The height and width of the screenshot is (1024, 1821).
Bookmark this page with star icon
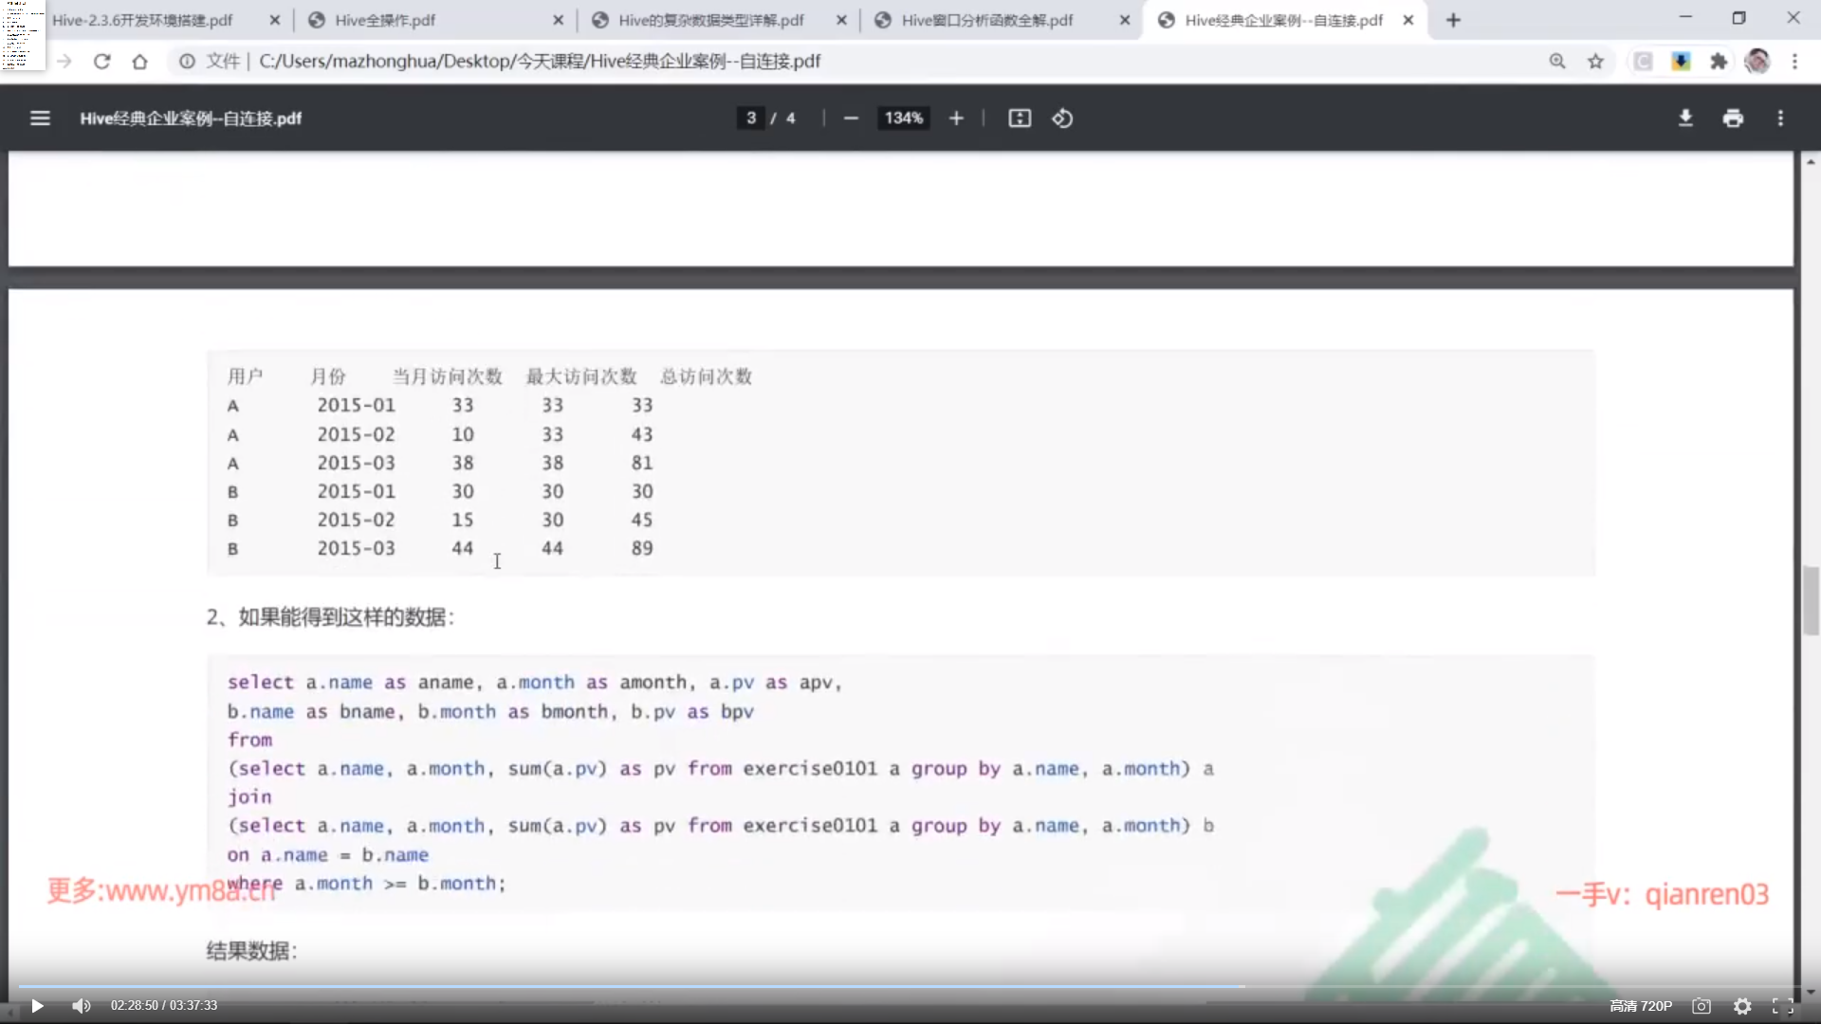click(x=1595, y=62)
